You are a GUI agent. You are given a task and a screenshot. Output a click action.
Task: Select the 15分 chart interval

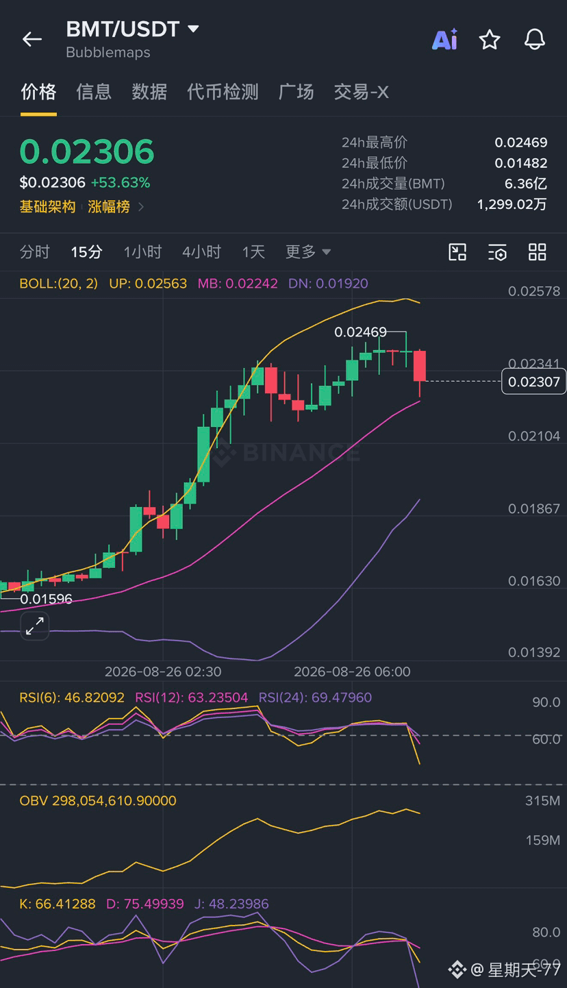coord(86,252)
